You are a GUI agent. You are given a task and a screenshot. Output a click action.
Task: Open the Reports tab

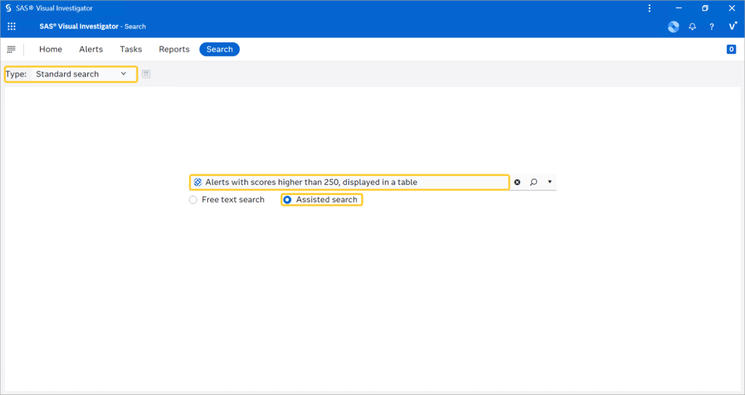tap(174, 49)
